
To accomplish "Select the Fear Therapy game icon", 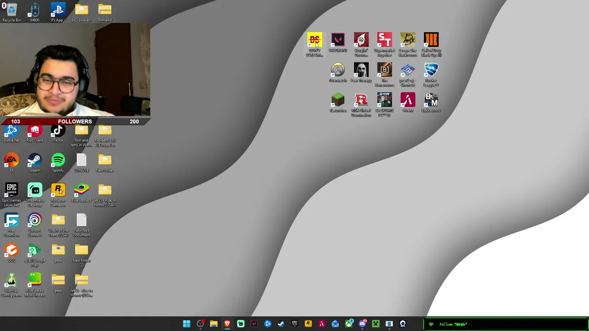I will tap(361, 73).
